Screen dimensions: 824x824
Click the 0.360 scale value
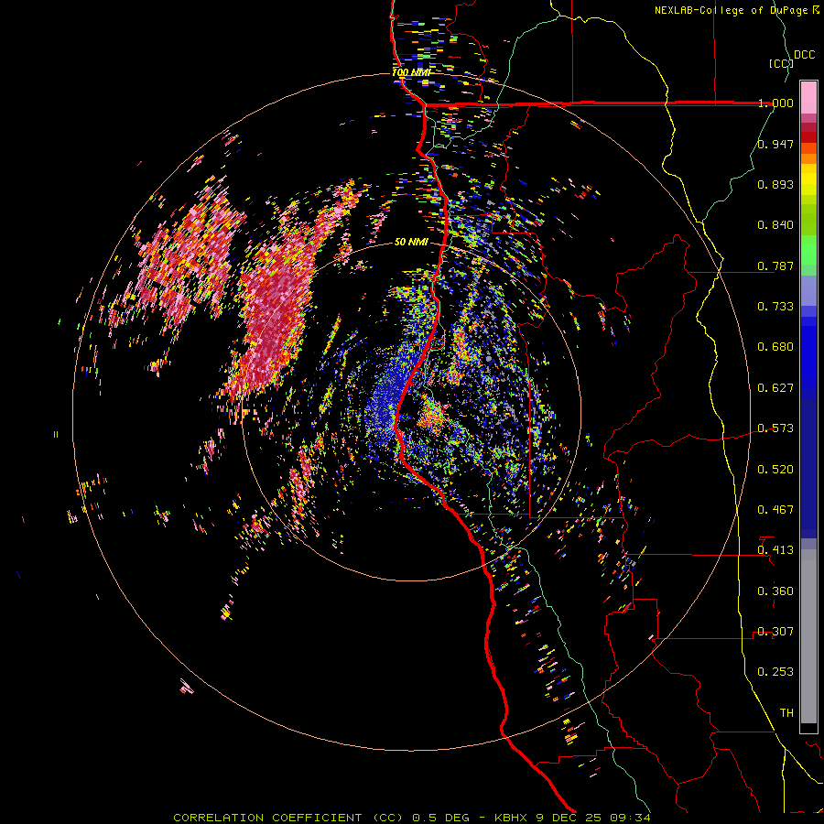click(775, 591)
